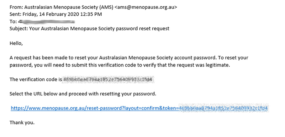
Task: Click the Subject line about password reset
Action: pos(90,29)
